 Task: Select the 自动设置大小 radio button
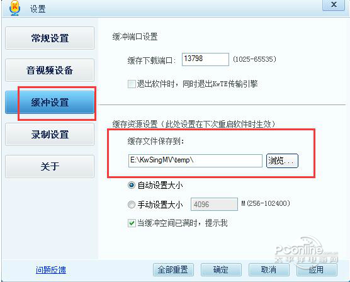[x=131, y=185]
